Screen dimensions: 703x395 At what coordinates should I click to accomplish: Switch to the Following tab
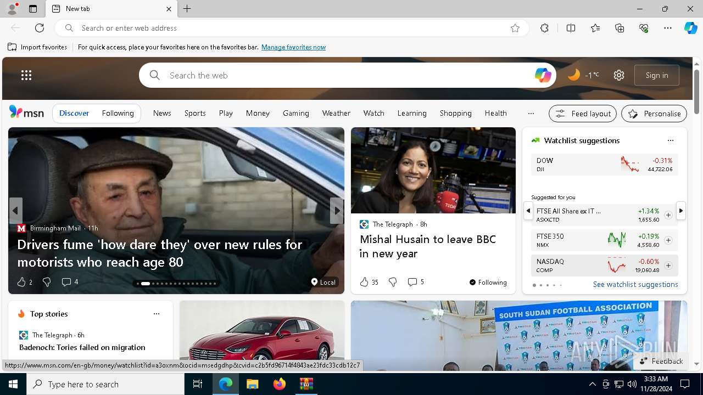[118, 113]
